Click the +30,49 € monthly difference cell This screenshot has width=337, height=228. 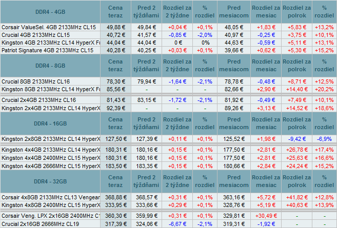coord(266,216)
